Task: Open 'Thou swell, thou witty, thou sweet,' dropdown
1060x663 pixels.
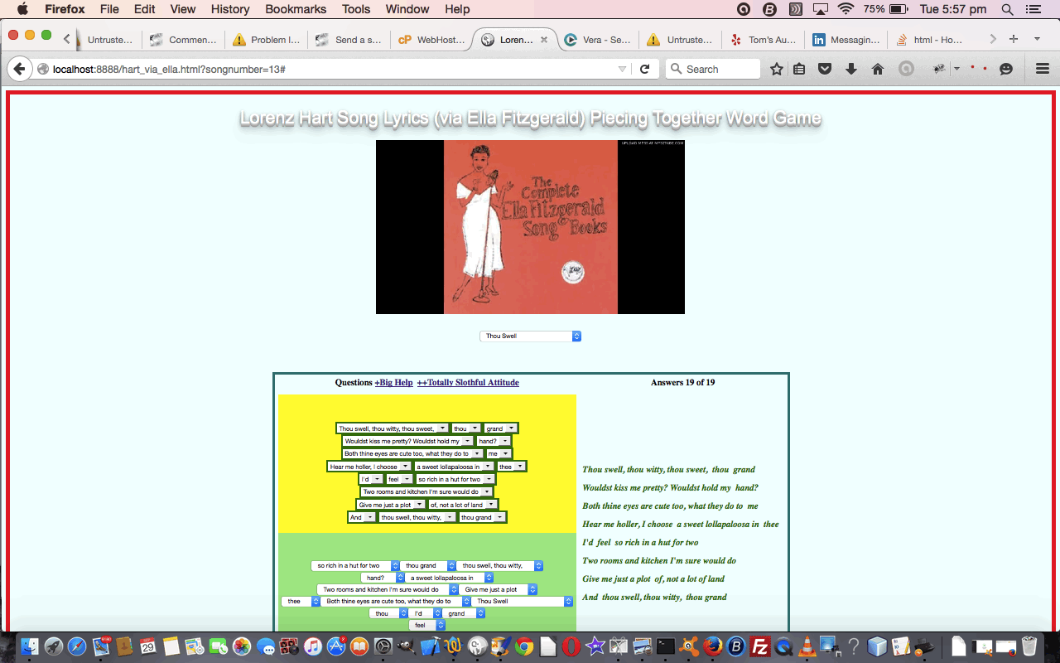Action: [393, 428]
